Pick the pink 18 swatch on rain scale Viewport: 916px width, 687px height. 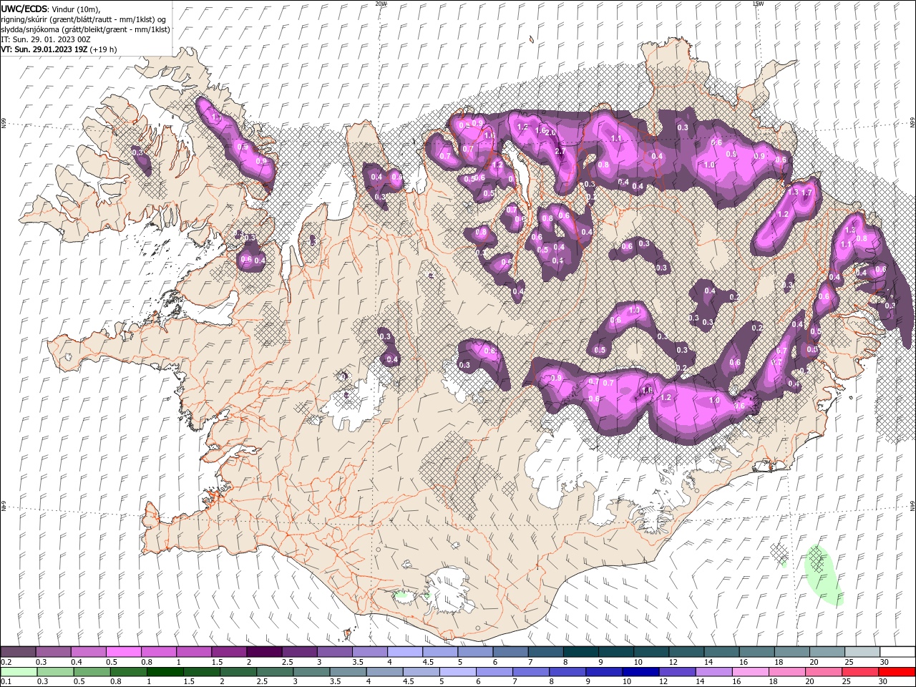point(788,672)
